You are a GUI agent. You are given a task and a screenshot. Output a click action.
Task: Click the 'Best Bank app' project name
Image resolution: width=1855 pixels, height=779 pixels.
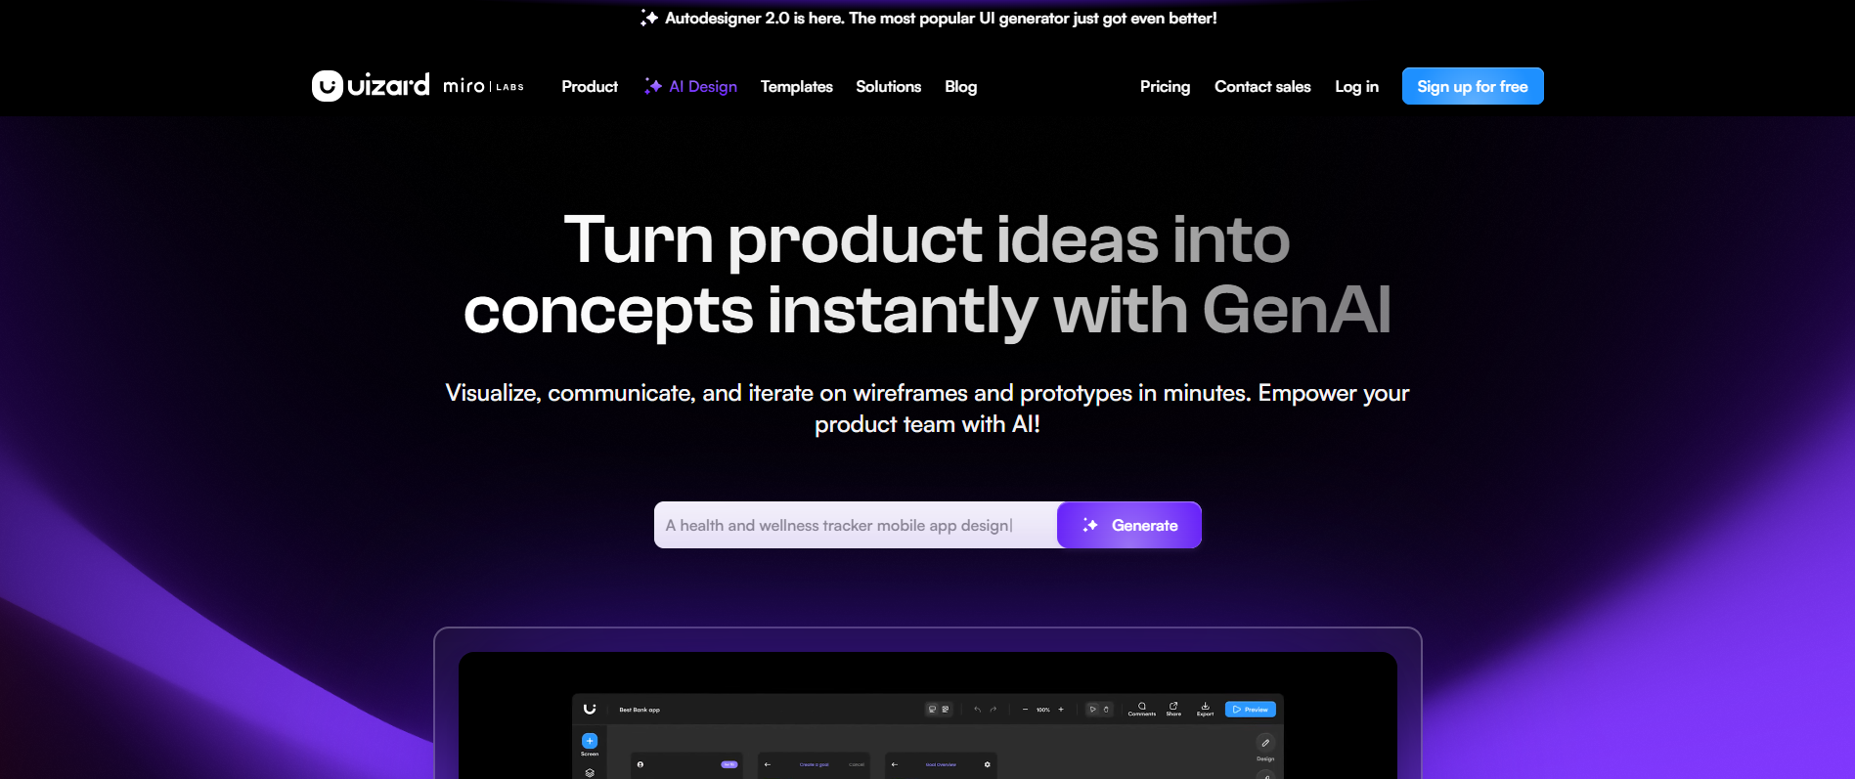click(x=640, y=710)
